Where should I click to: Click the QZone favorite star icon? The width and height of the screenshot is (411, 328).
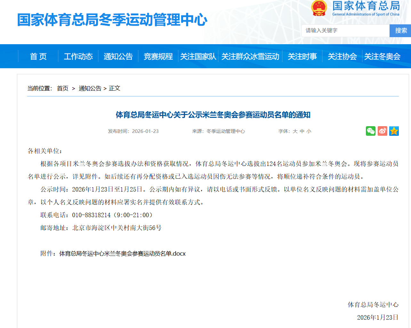tap(394, 131)
